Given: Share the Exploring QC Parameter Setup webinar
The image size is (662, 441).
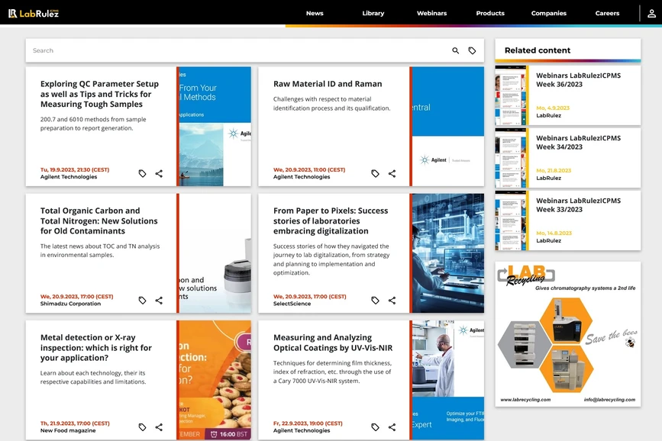Looking at the screenshot, I should [x=159, y=173].
